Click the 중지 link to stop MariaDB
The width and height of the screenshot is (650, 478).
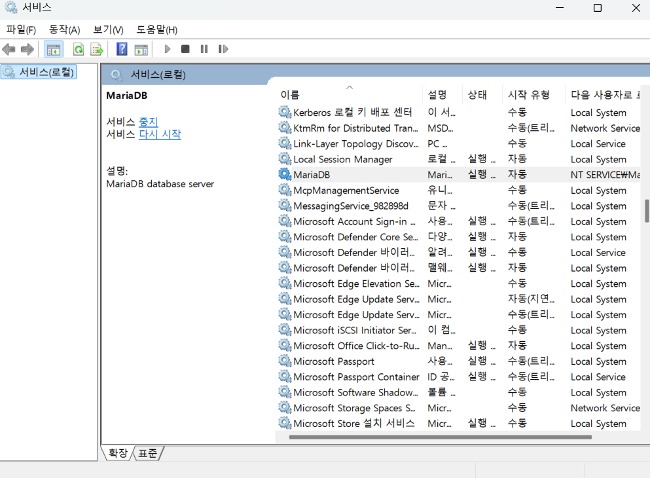tap(149, 122)
